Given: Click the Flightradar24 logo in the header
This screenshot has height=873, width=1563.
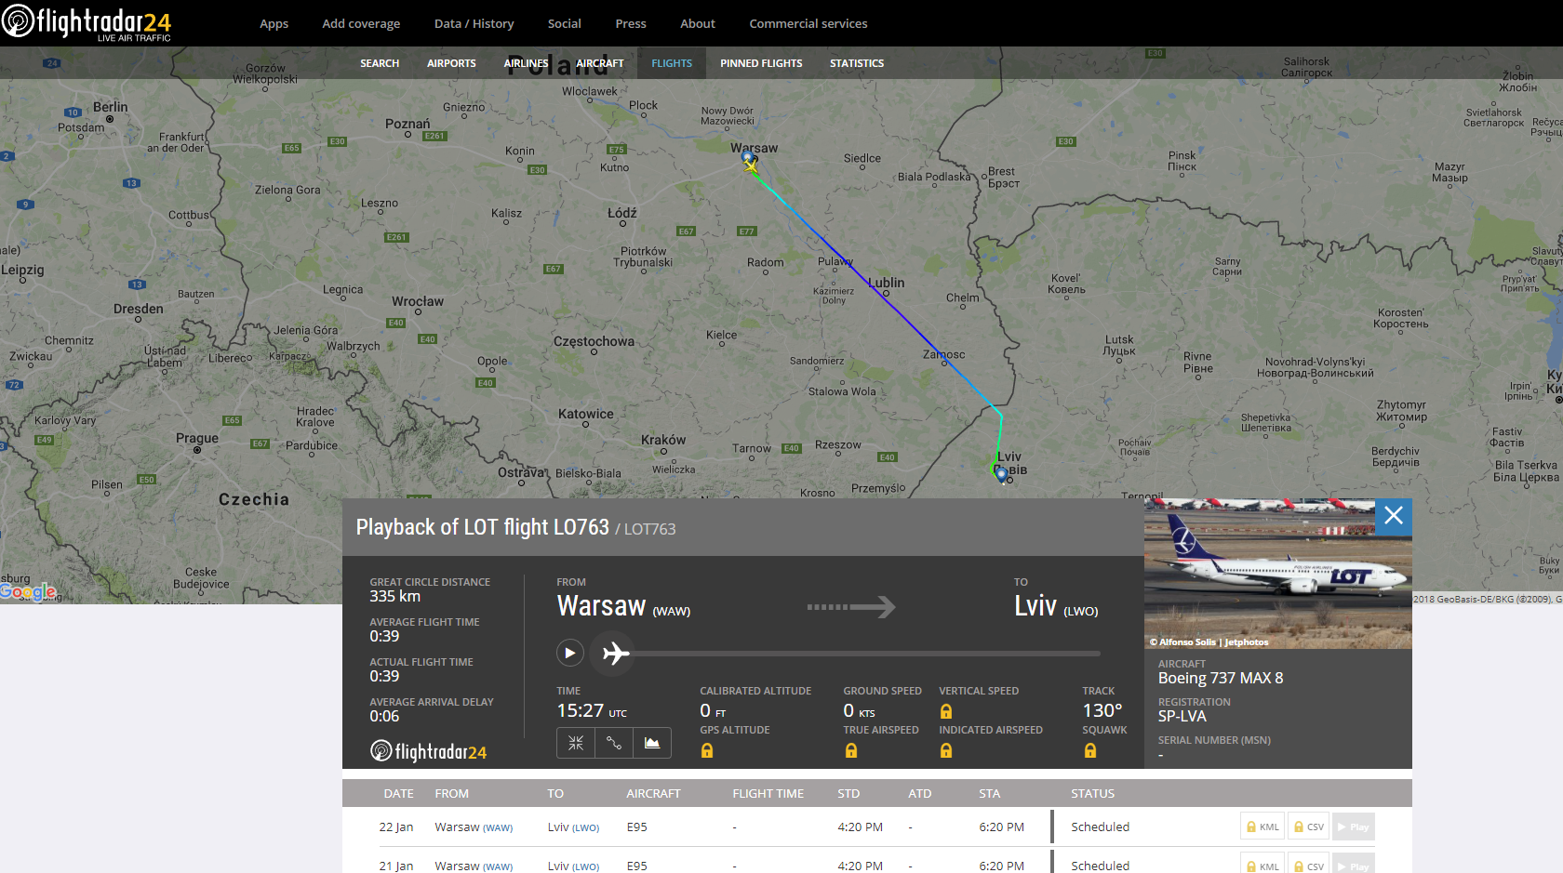Looking at the screenshot, I should pyautogui.click(x=87, y=22).
